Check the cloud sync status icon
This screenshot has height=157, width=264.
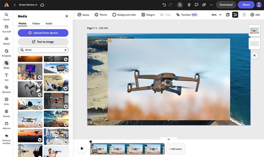pos(42,5)
